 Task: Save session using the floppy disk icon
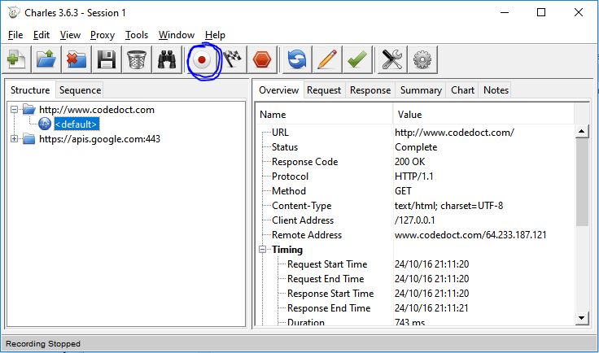[x=106, y=59]
